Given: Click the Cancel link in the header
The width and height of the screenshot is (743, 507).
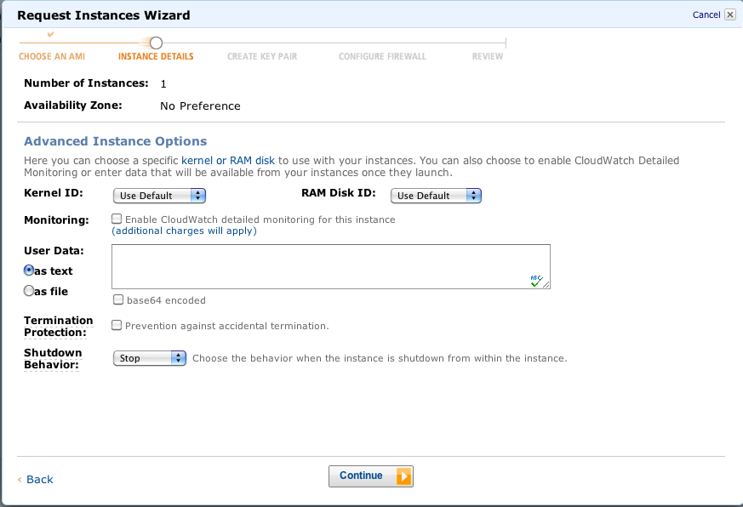Looking at the screenshot, I should [x=706, y=14].
